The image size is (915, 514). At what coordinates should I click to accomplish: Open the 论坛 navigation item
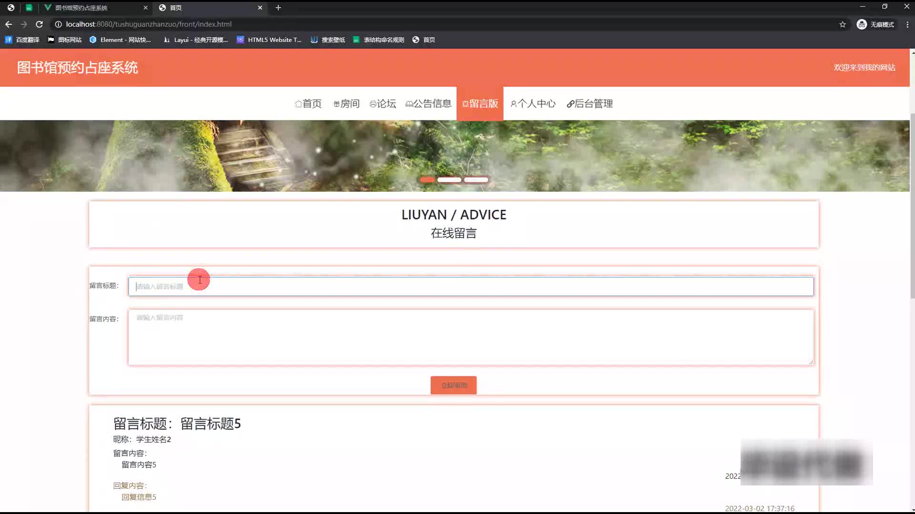383,104
